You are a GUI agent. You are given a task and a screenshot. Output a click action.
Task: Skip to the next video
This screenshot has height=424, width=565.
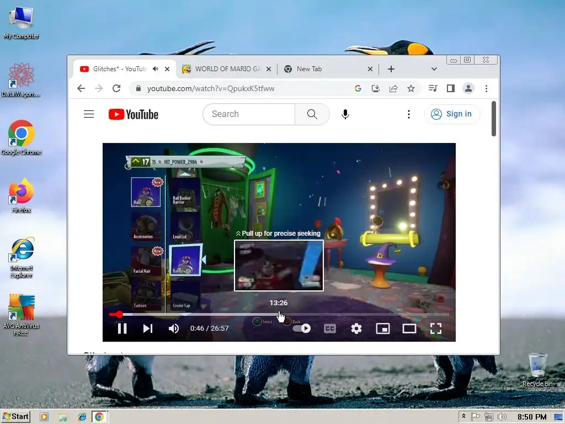tap(148, 328)
